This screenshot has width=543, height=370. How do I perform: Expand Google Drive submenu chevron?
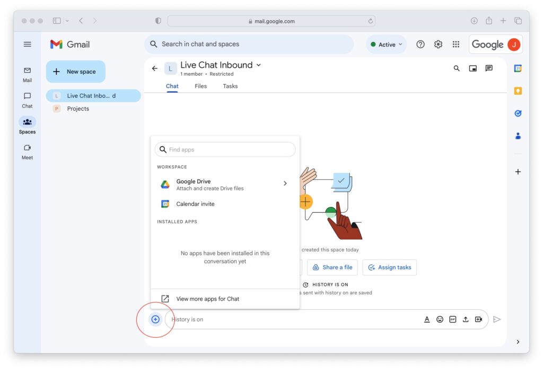(285, 183)
